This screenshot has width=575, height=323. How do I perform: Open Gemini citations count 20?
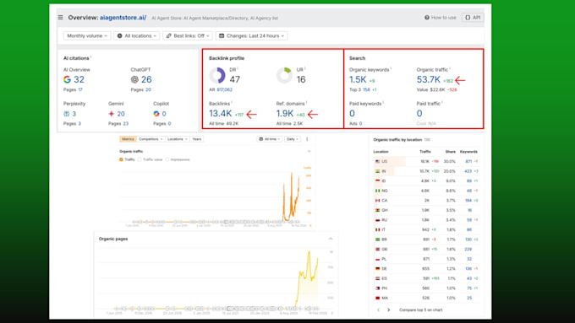(x=121, y=114)
